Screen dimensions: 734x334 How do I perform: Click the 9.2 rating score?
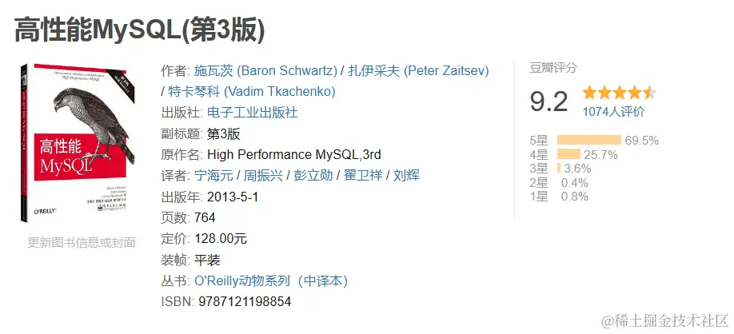coord(549,101)
